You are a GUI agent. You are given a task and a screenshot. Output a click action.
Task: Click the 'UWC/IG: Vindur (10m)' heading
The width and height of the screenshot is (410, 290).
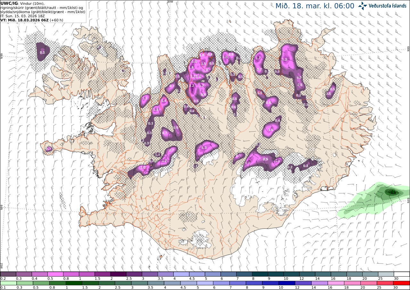pos(22,3)
